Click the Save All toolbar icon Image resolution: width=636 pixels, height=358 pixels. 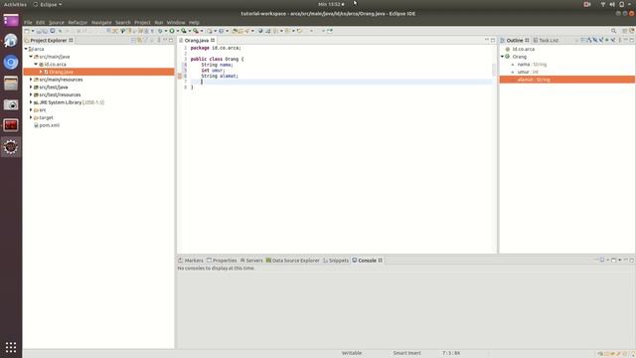[x=45, y=31]
